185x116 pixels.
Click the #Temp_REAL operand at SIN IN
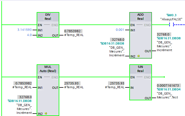pos(115,87)
